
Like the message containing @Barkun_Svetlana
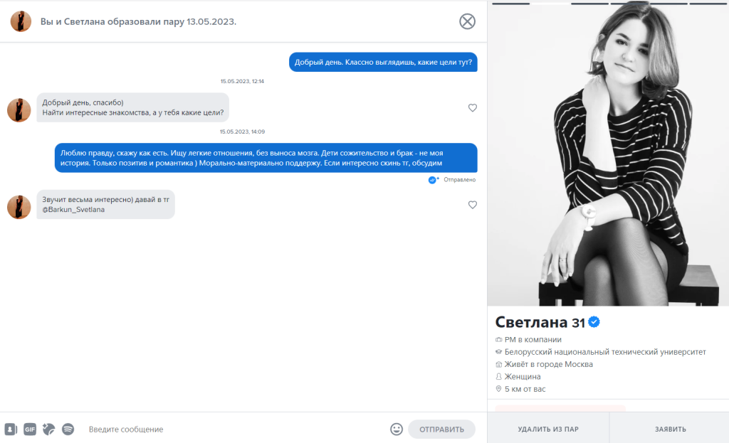pyautogui.click(x=473, y=205)
